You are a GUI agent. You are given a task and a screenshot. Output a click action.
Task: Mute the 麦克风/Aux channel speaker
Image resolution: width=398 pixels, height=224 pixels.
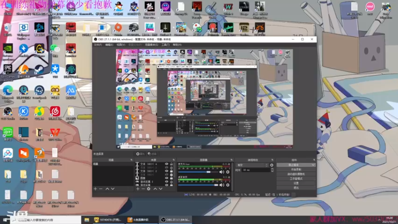coord(221,172)
